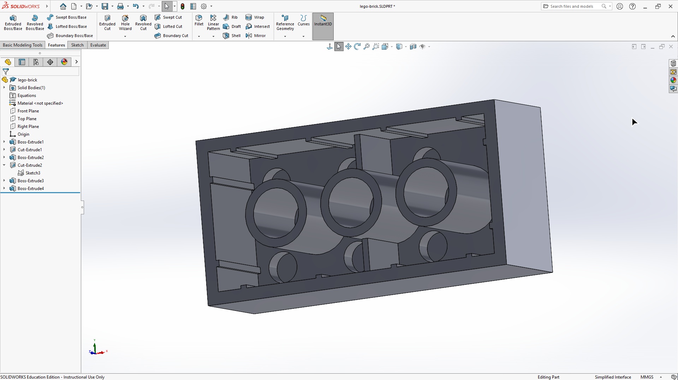Open the ConfigurationManager tab icon
The width and height of the screenshot is (678, 380).
coord(36,62)
